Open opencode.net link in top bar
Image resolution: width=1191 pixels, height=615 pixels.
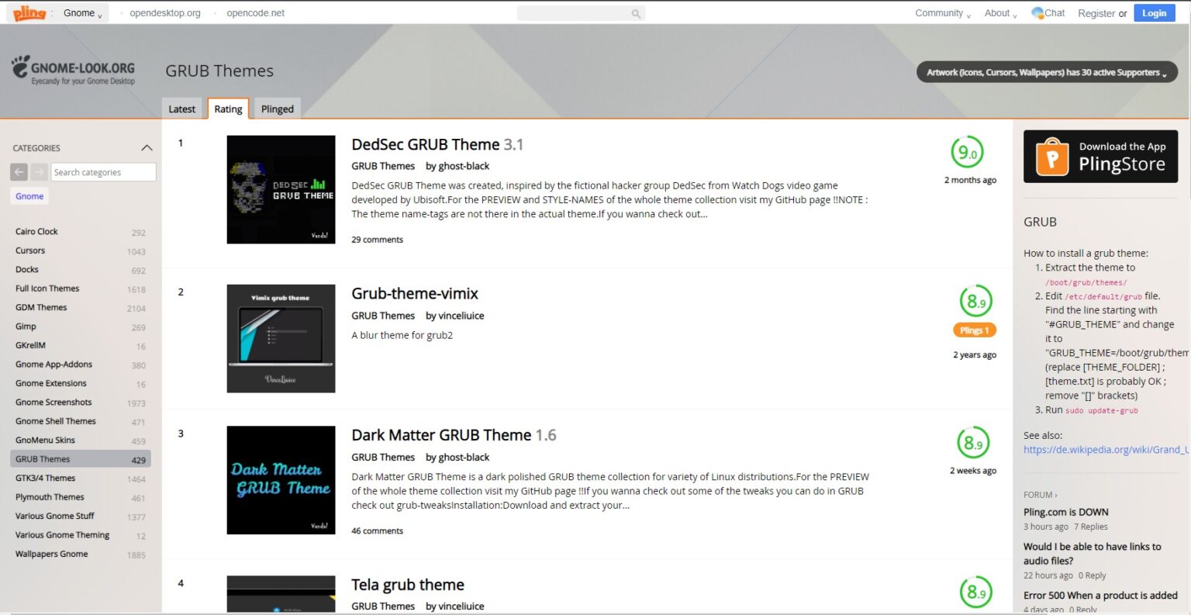tap(255, 13)
